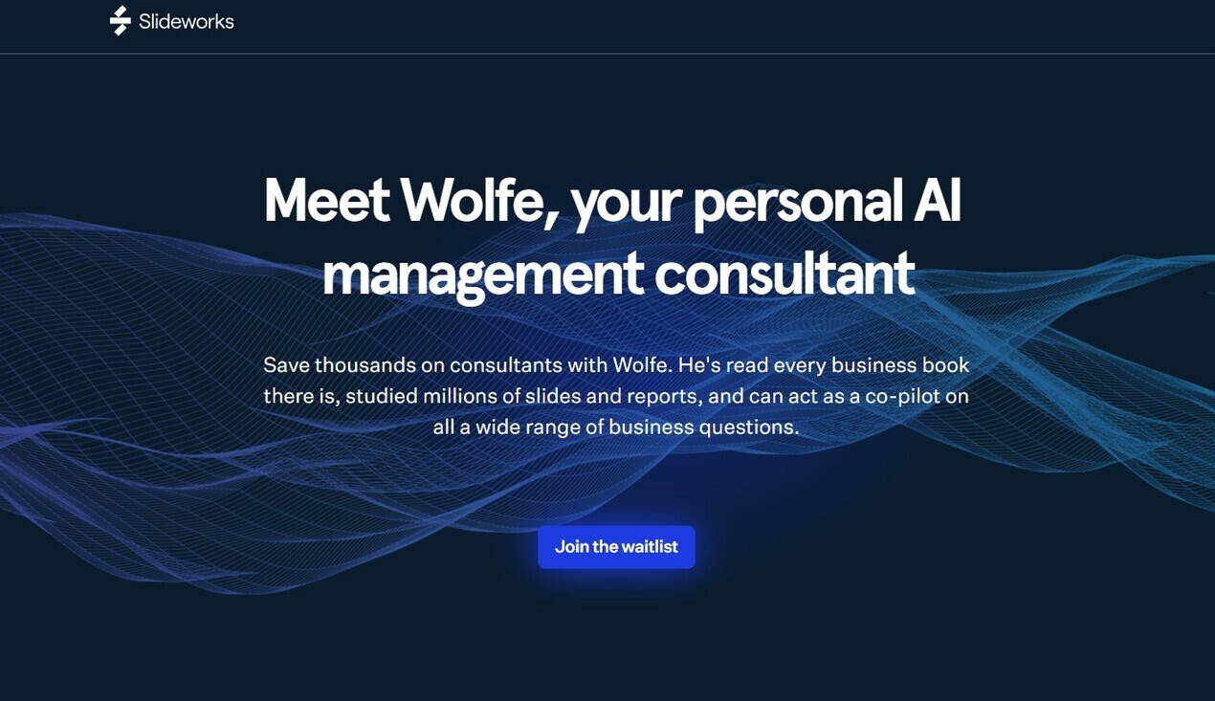The width and height of the screenshot is (1215, 701).
Task: Click the Slideworks brand name text
Action: coord(186,21)
